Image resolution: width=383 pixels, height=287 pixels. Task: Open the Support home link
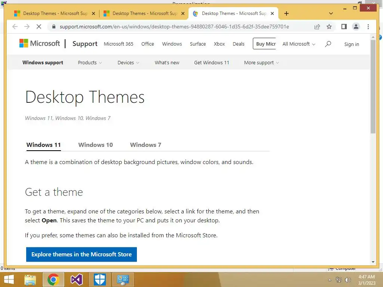(x=85, y=44)
